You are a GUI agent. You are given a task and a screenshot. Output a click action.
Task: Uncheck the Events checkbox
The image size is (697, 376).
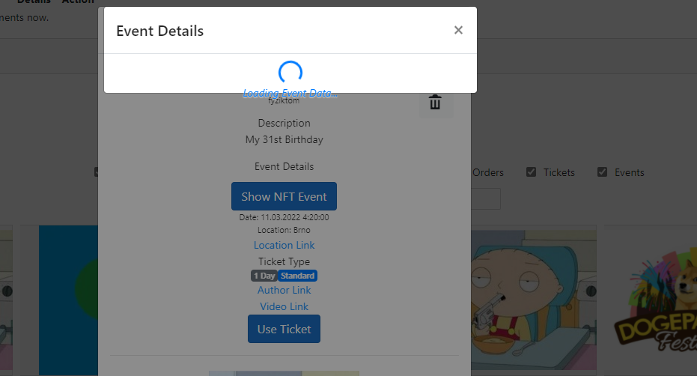(602, 172)
